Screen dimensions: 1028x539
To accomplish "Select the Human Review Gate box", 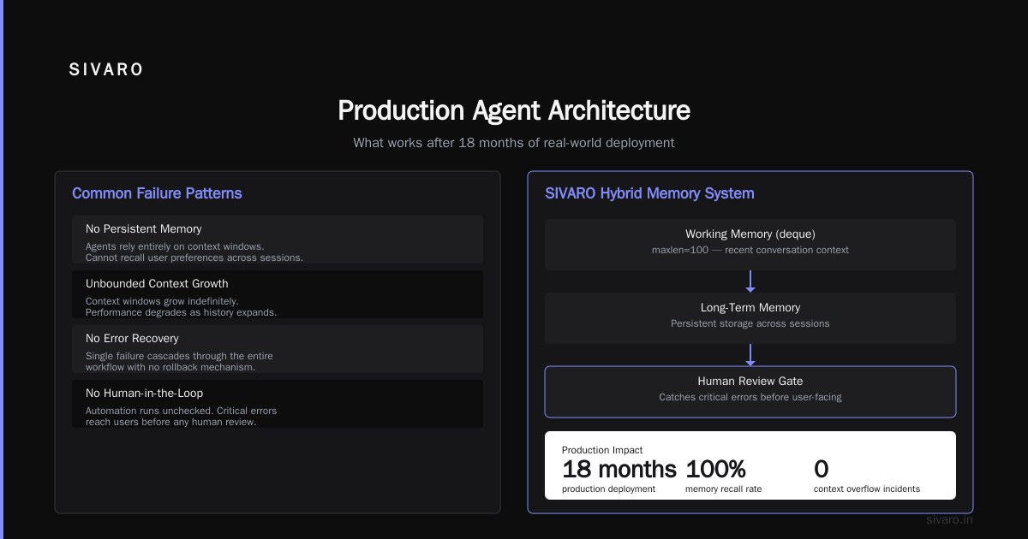I will [750, 392].
